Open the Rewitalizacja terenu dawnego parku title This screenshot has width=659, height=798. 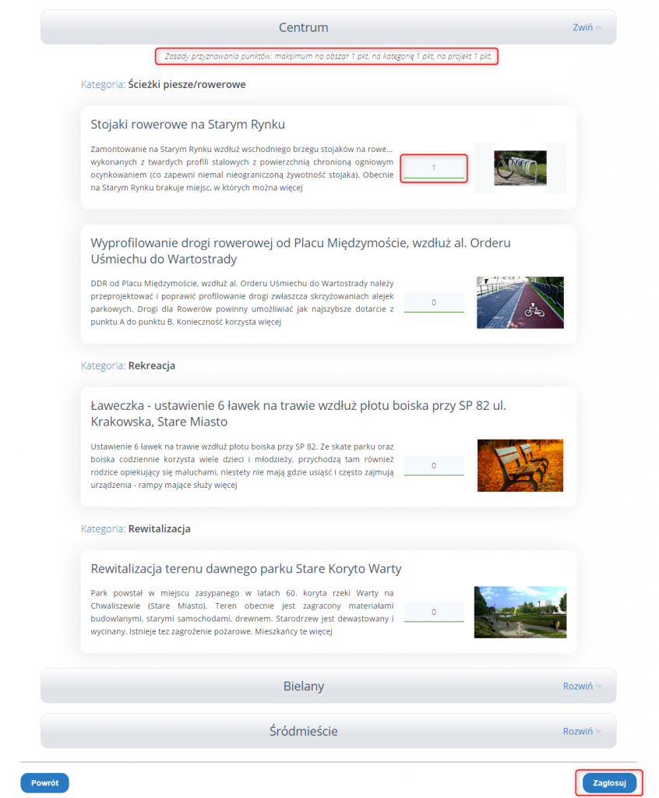point(246,568)
